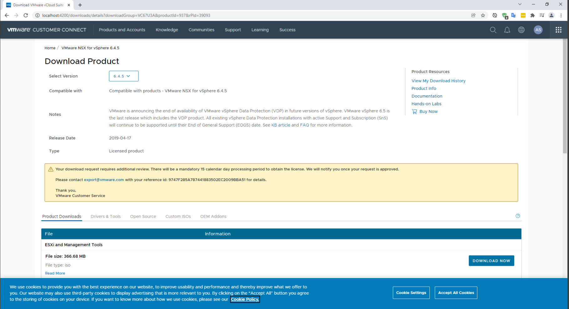Open the browser extensions puzzle icon
569x309 pixels.
[x=532, y=15]
